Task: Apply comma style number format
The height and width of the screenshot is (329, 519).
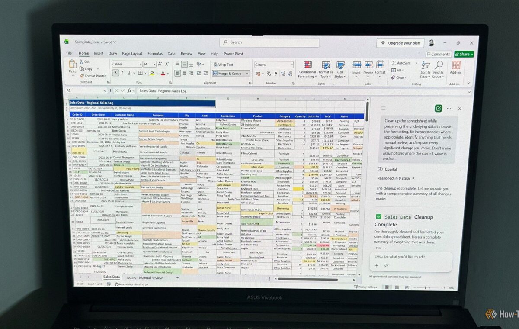Action: tap(275, 74)
